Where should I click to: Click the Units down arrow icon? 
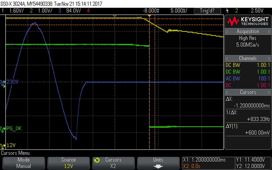[158, 167]
